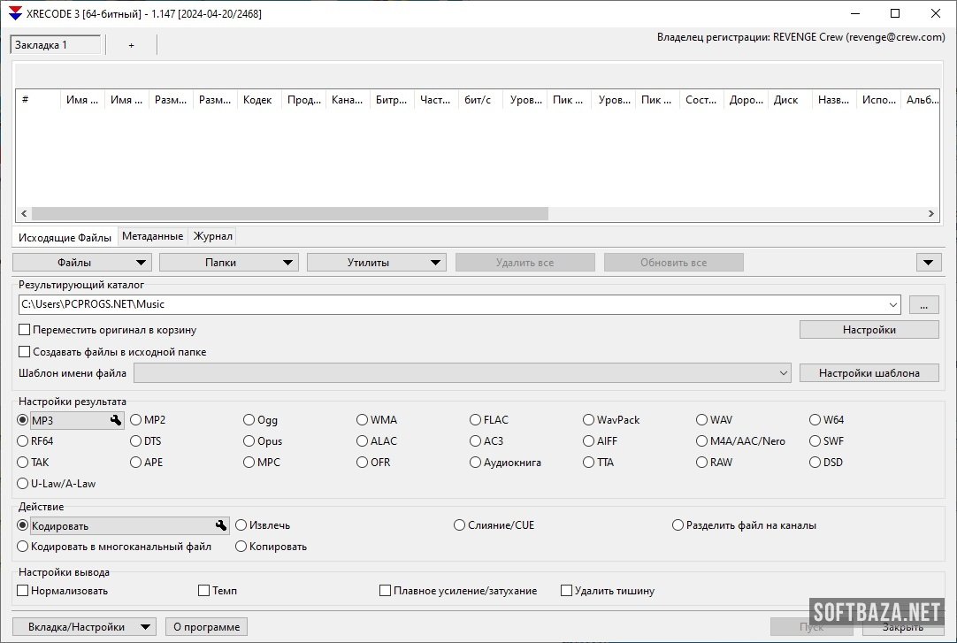Click the browse button with three dots

pyautogui.click(x=923, y=304)
